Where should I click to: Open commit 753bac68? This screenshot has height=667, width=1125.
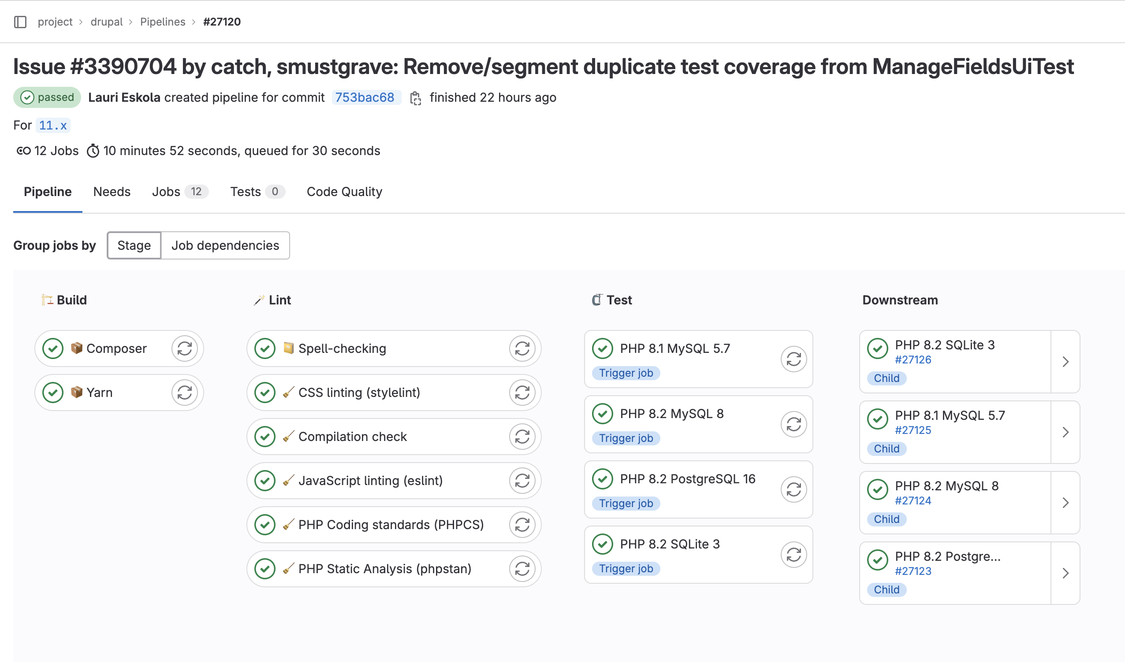click(365, 97)
